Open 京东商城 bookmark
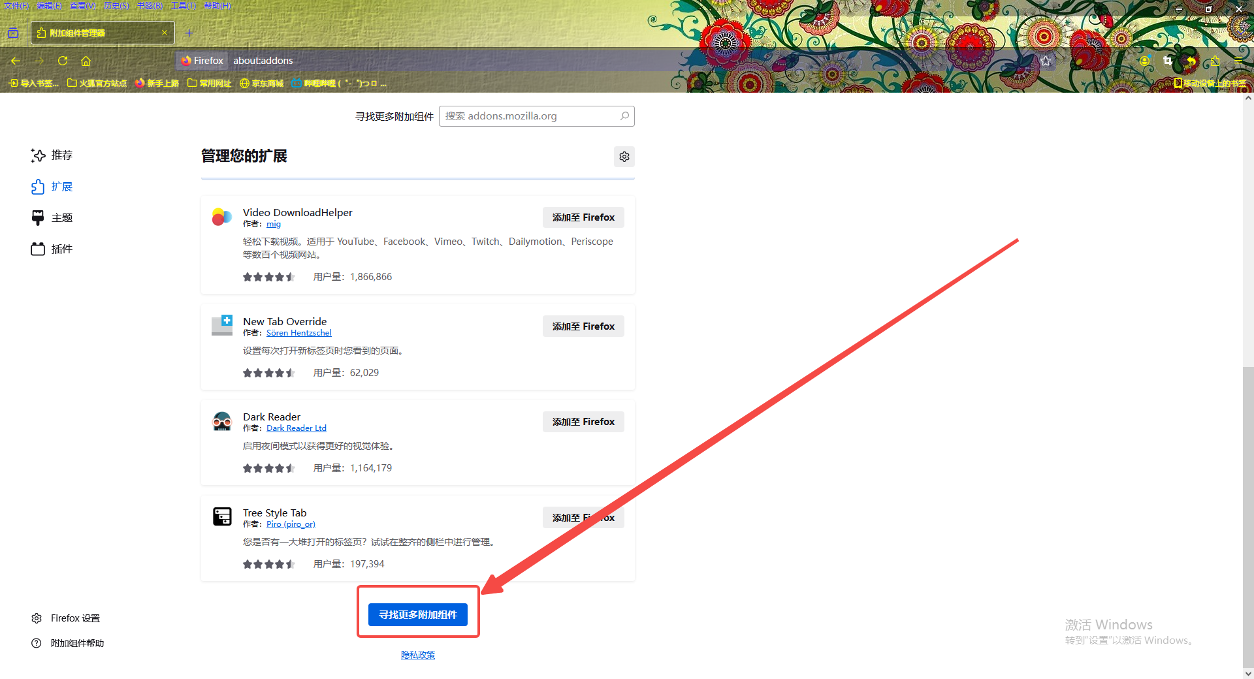The height and width of the screenshot is (679, 1254). [261, 83]
